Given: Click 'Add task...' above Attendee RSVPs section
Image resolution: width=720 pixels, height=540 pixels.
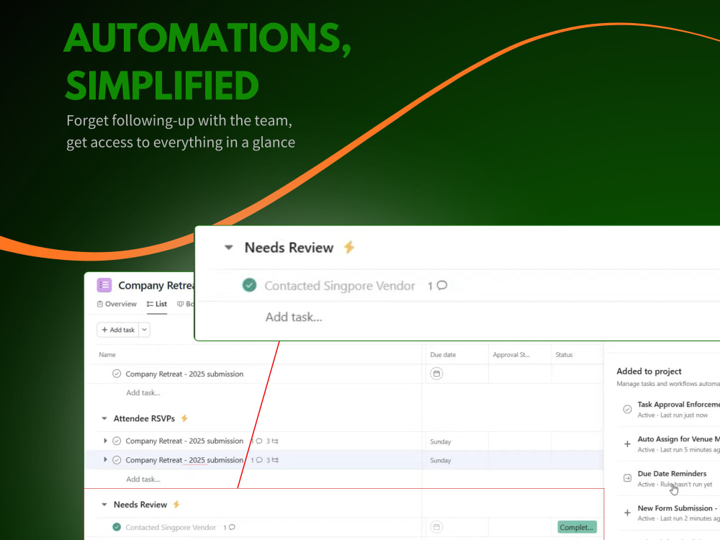Looking at the screenshot, I should pyautogui.click(x=143, y=392).
